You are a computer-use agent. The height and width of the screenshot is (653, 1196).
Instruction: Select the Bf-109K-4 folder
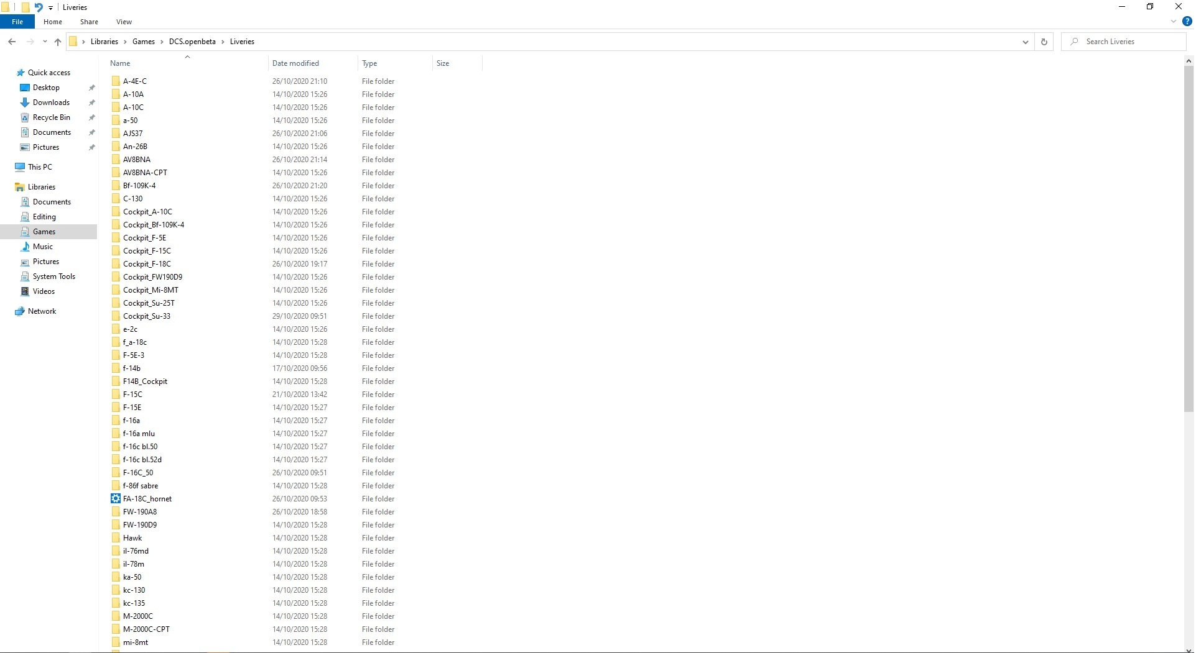139,186
